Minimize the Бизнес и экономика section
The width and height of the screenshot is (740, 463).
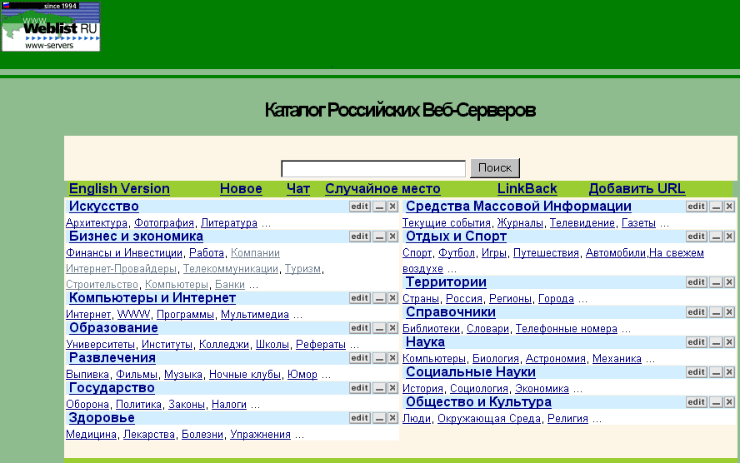pos(379,236)
